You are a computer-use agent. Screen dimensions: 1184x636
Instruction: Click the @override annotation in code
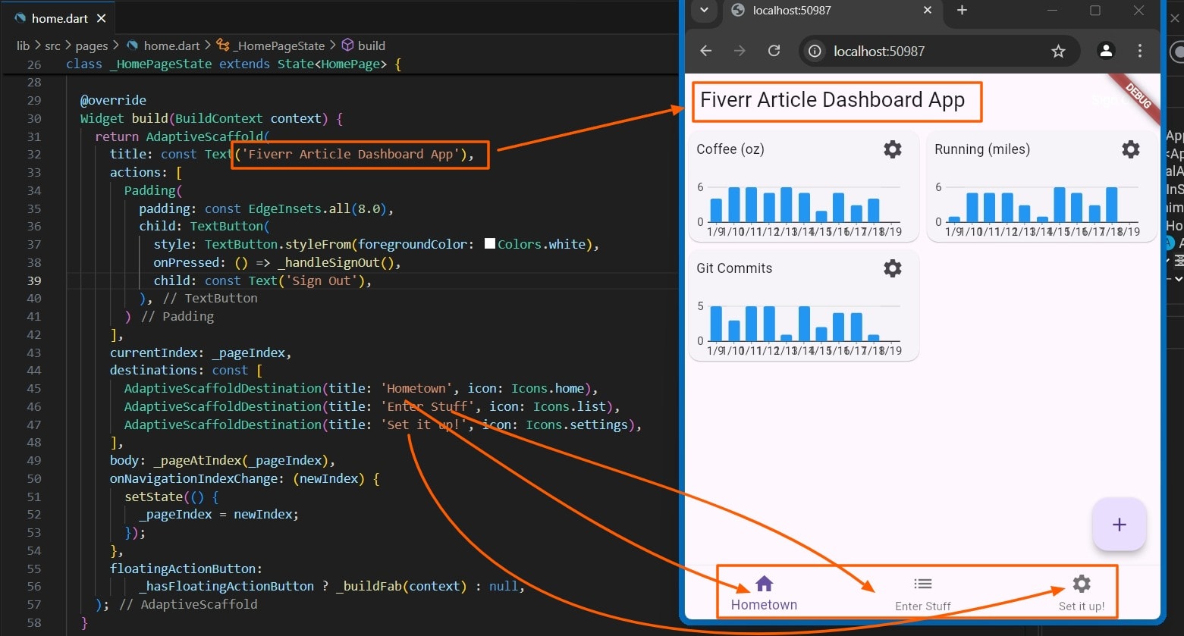[113, 100]
